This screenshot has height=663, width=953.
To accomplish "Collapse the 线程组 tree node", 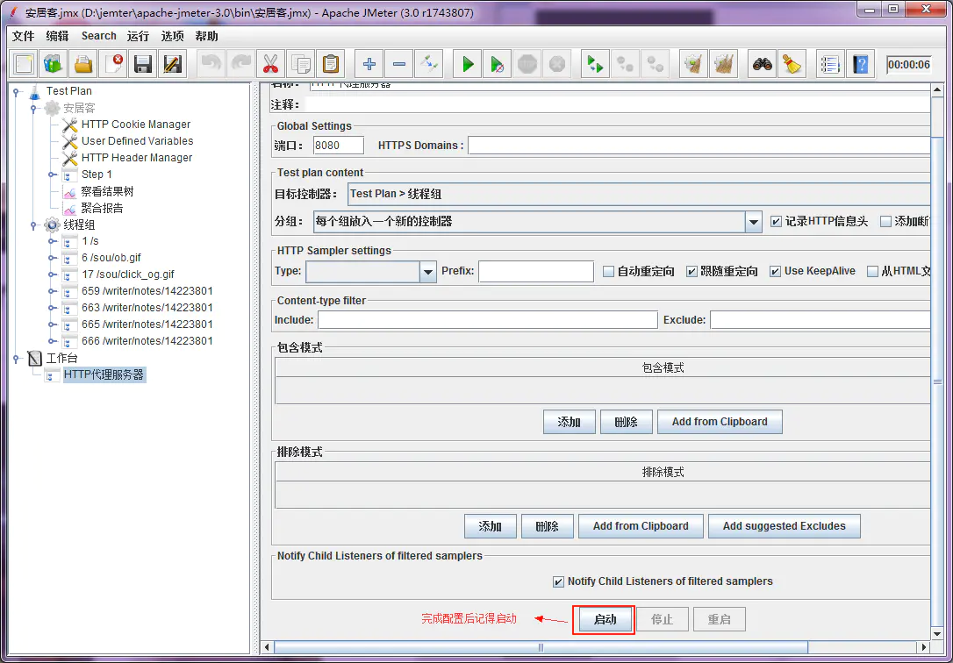I will pos(34,225).
